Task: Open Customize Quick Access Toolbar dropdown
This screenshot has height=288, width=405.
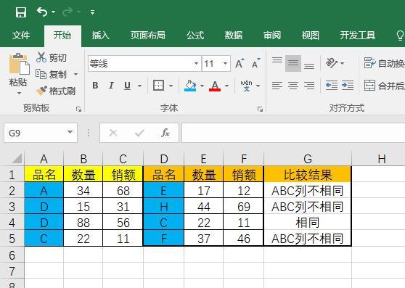Action: point(92,12)
